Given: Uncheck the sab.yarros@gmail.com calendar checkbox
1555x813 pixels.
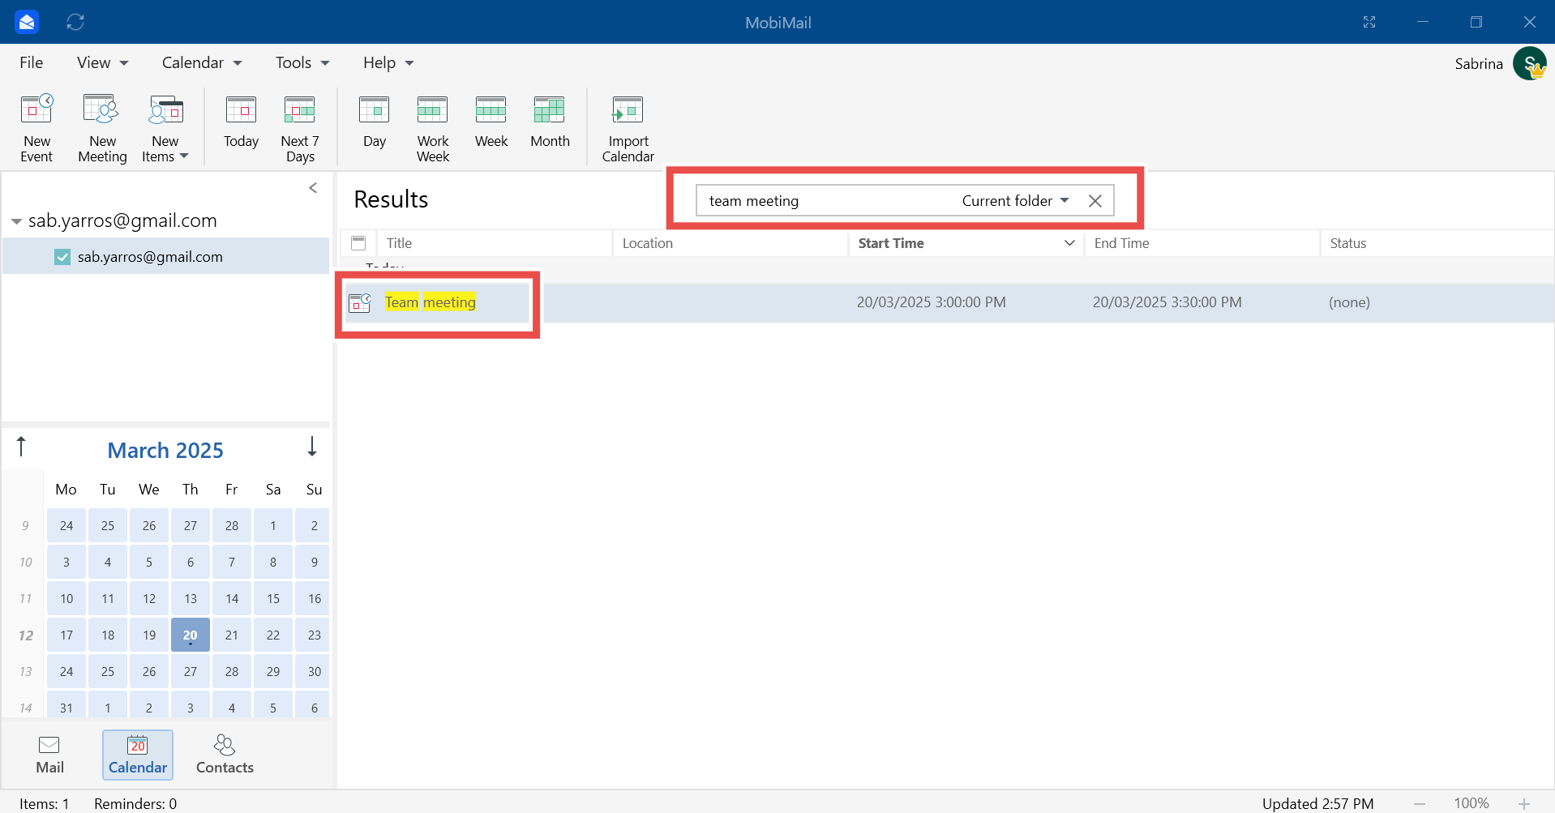Looking at the screenshot, I should point(62,257).
